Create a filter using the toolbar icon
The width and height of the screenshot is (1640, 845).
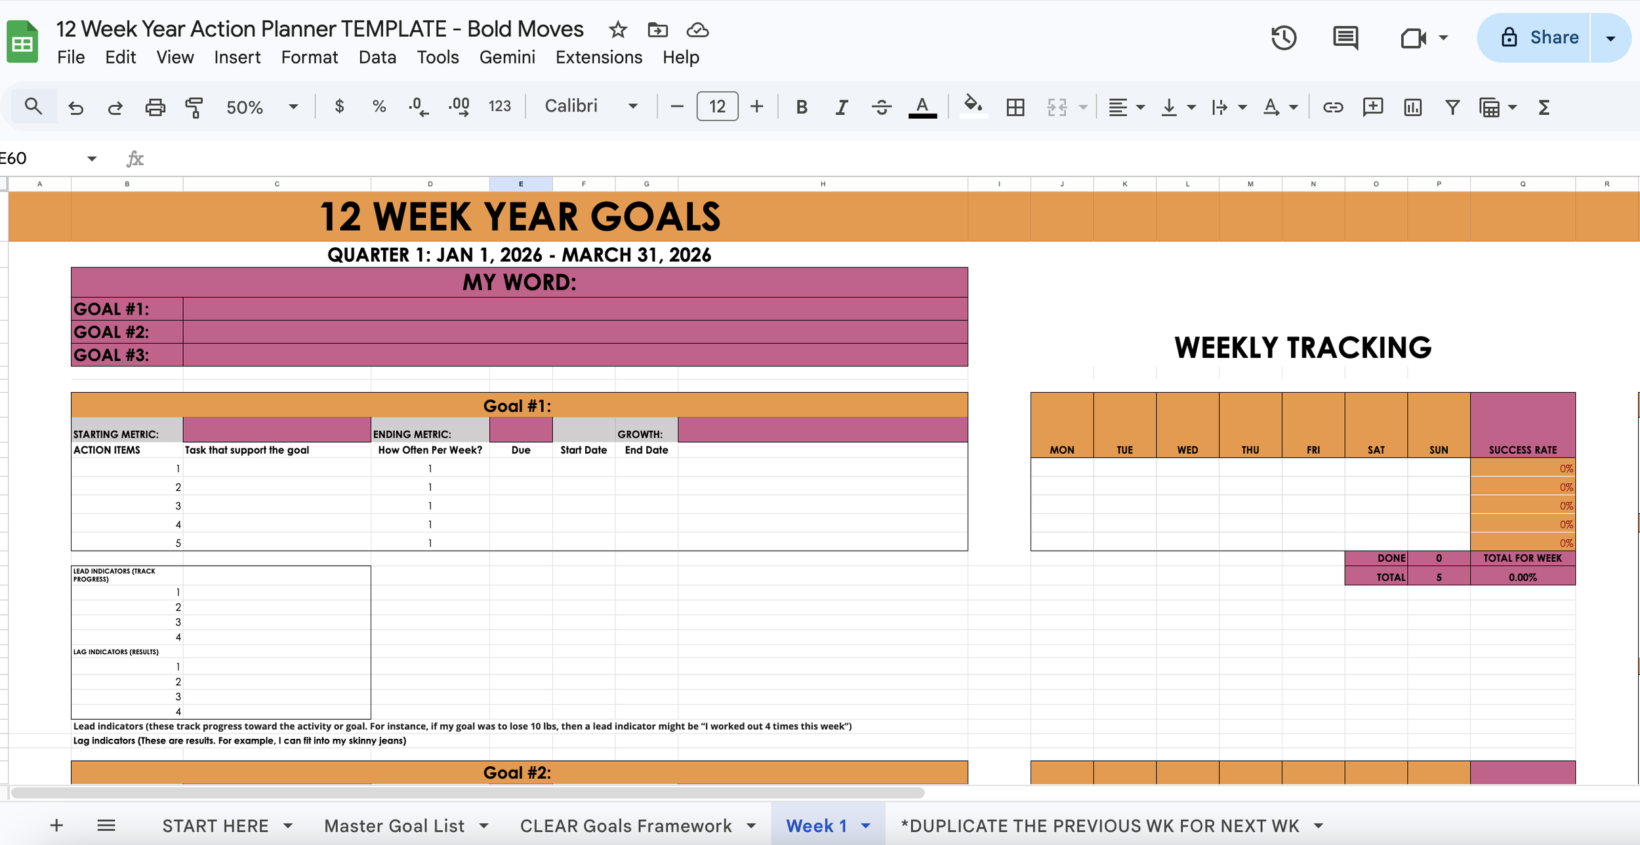point(1453,106)
